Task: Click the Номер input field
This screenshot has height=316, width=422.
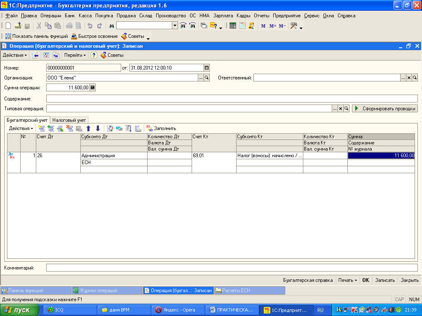Action: 83,68
